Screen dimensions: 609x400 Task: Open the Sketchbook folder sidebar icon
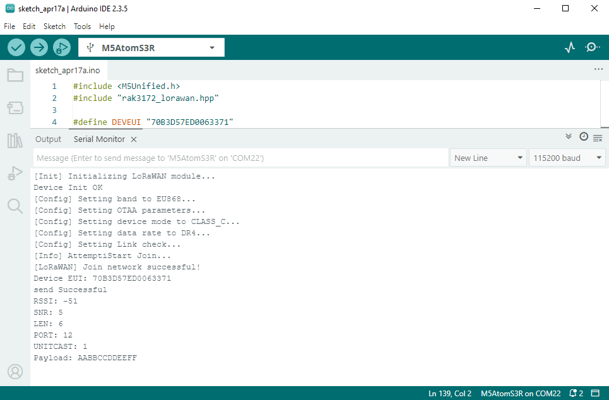[x=15, y=75]
